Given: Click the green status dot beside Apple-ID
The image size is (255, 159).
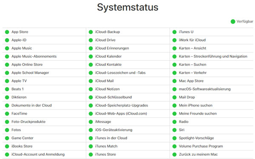Looking at the screenshot, I should pyautogui.click(x=7, y=40).
